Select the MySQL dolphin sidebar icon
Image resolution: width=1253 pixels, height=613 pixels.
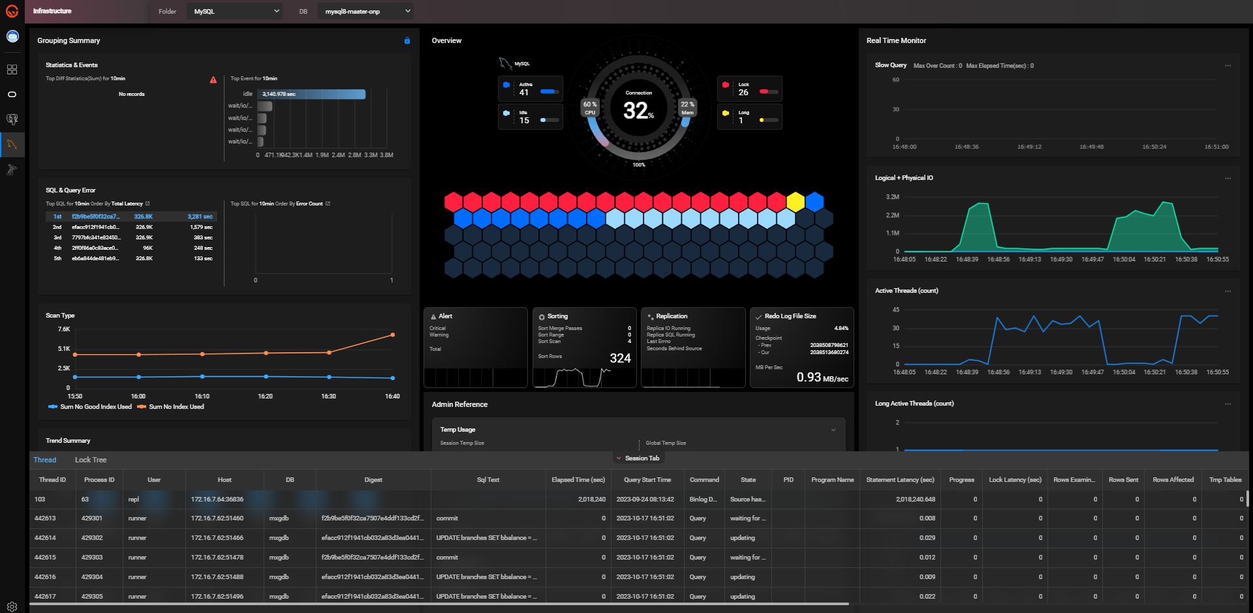tap(12, 144)
